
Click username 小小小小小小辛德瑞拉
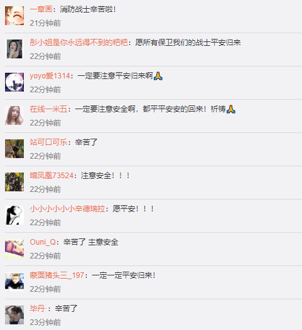[67, 209]
